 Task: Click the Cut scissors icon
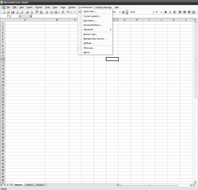point(47,12)
